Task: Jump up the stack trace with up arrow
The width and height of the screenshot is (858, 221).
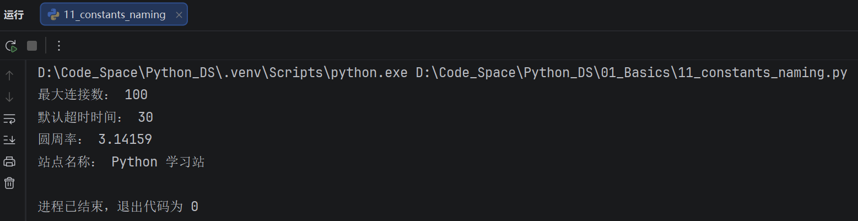Action: 9,75
